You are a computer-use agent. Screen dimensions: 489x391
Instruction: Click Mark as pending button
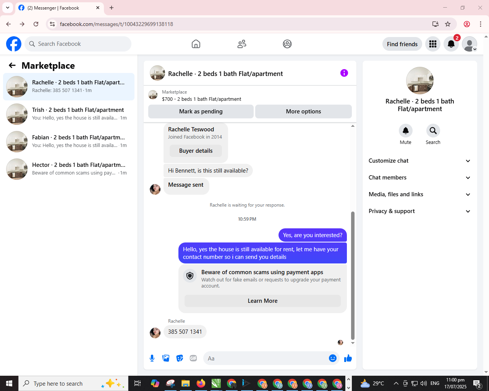201,111
